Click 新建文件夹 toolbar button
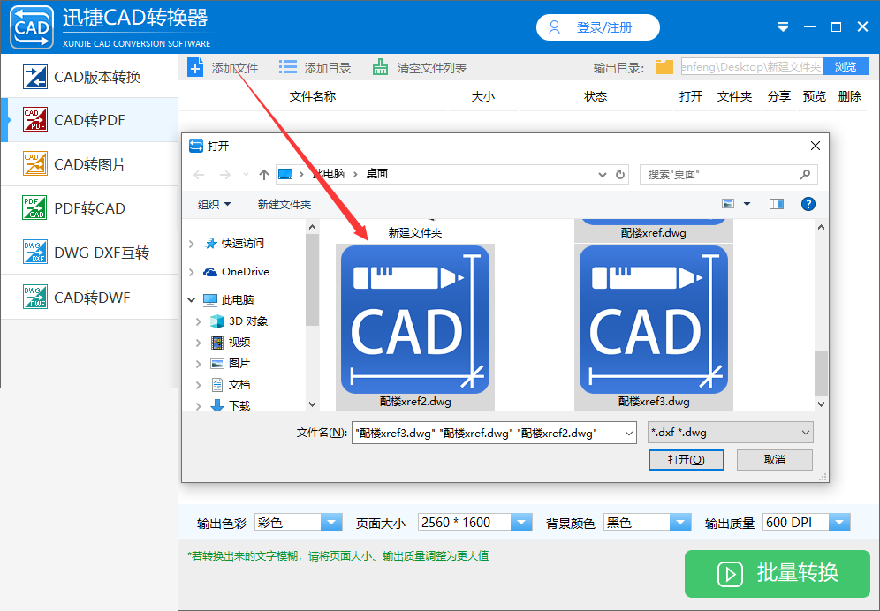880x611 pixels. point(284,204)
